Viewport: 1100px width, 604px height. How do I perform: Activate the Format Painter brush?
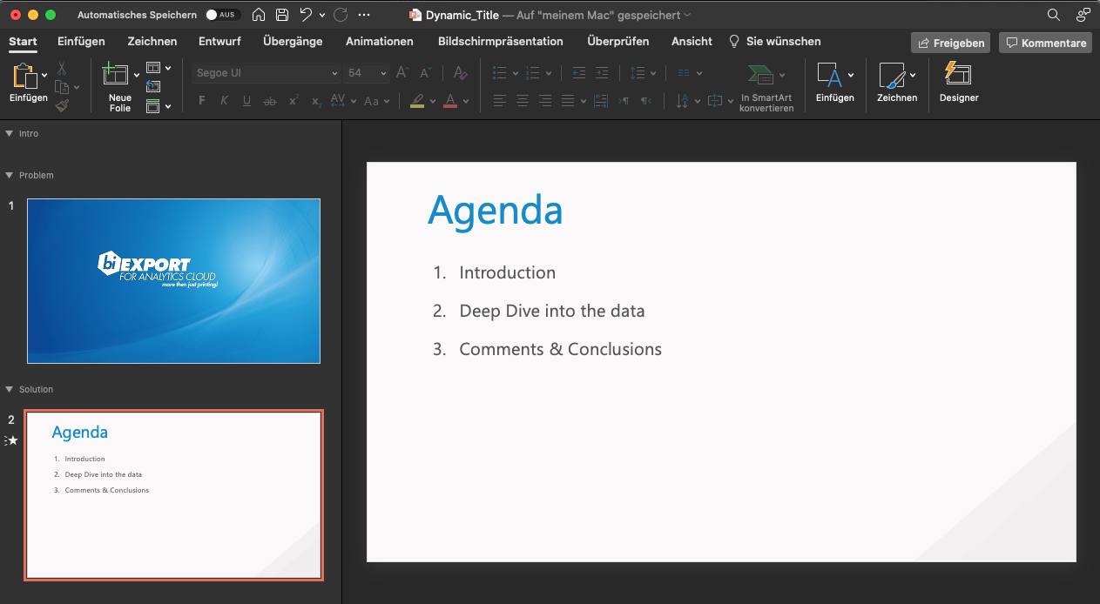[62, 105]
